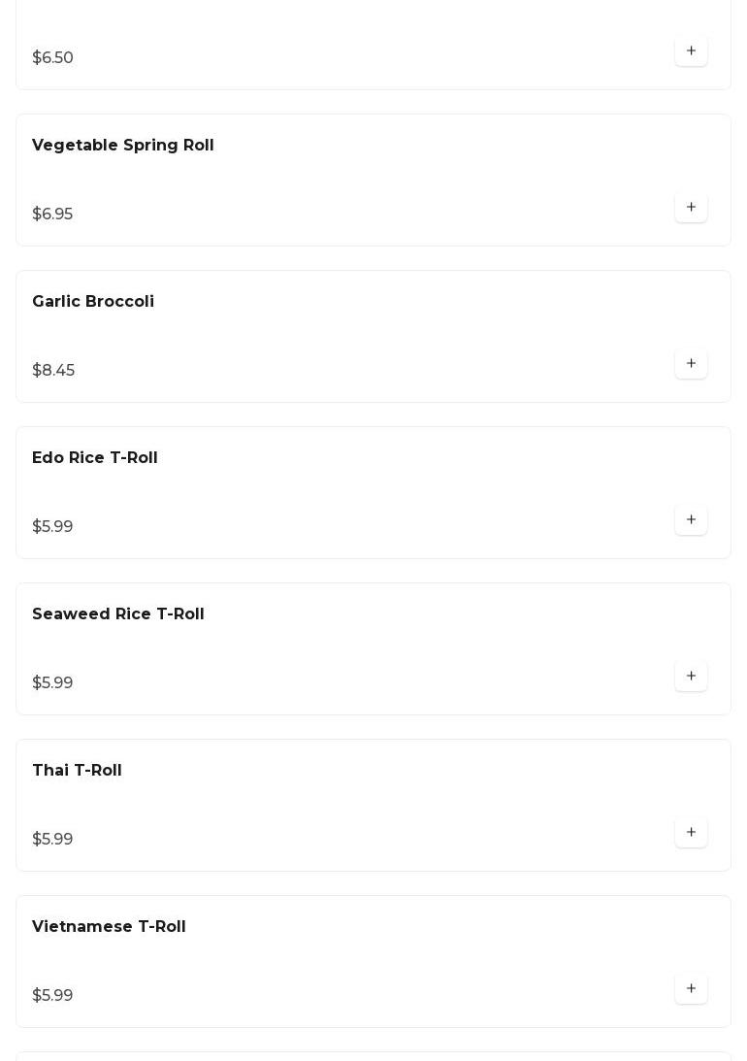
Task: Click the $5.99 Seaweed Rice T-Roll price
Action: (x=52, y=682)
